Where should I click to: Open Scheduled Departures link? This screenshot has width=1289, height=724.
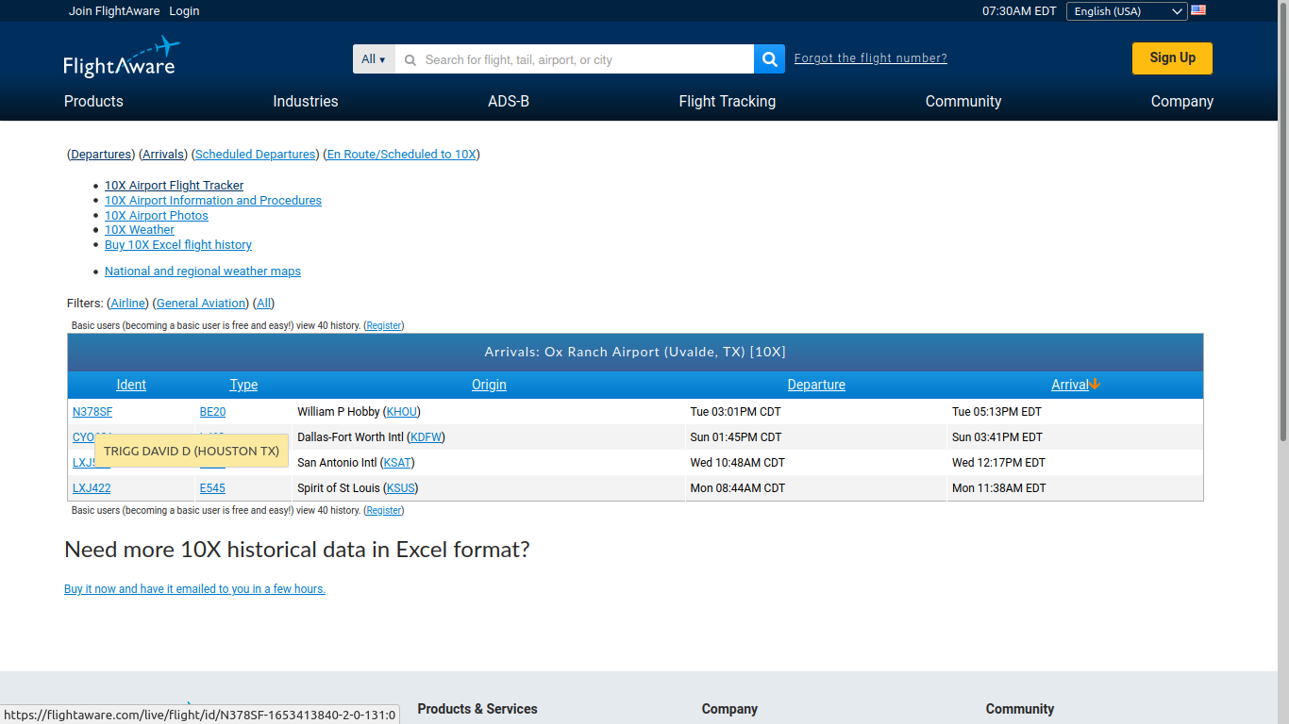point(255,155)
